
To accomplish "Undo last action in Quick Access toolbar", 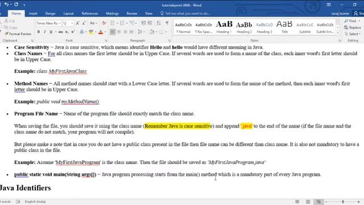I will click(6, 5).
